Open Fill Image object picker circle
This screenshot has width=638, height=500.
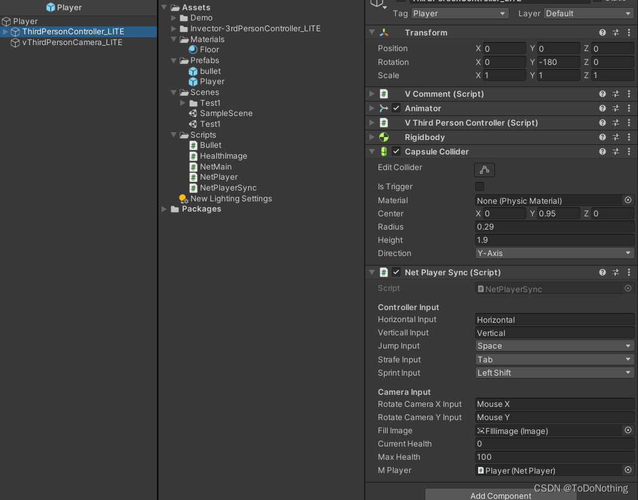point(628,430)
